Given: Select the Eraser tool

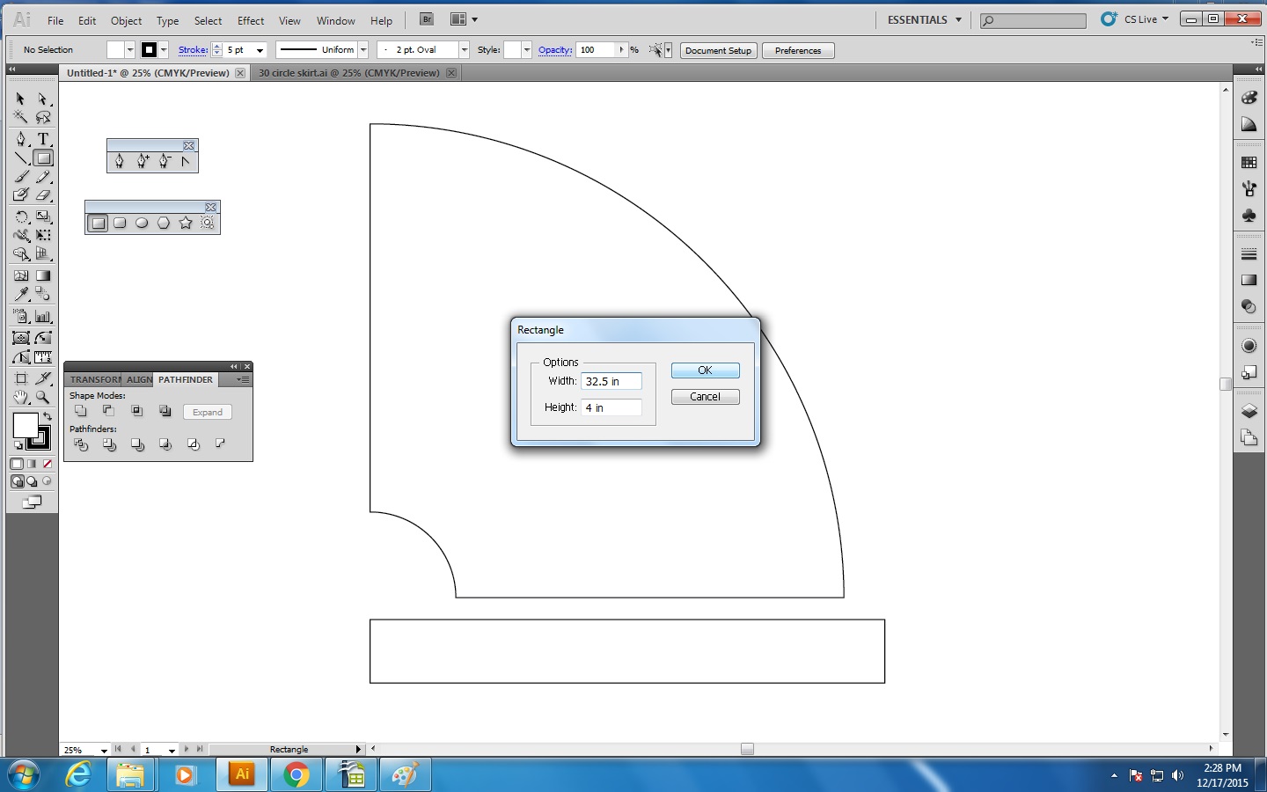Looking at the screenshot, I should pyautogui.click(x=42, y=195).
